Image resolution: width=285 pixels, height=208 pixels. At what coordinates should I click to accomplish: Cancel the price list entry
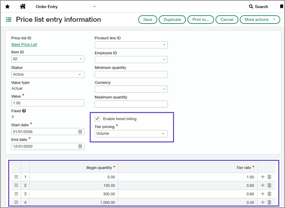tap(227, 19)
